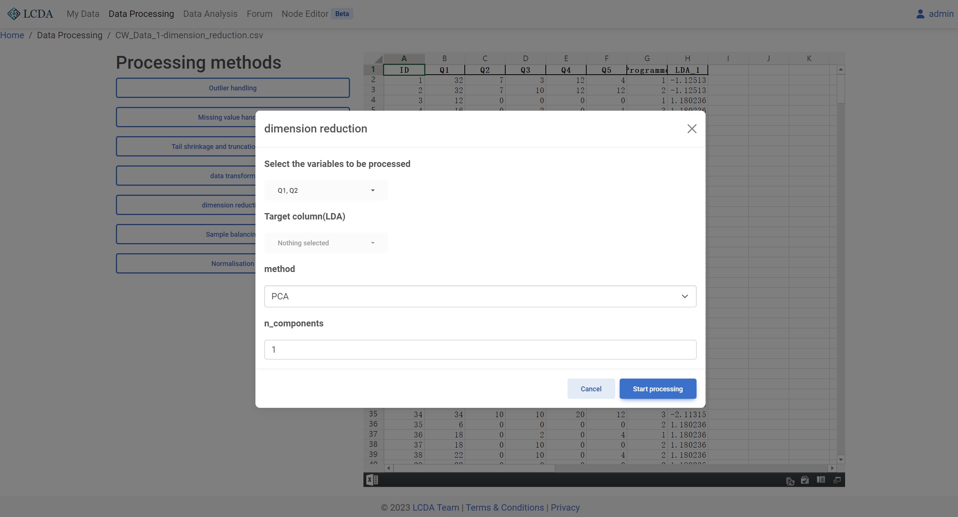Click the Home breadcrumb link

[12, 35]
